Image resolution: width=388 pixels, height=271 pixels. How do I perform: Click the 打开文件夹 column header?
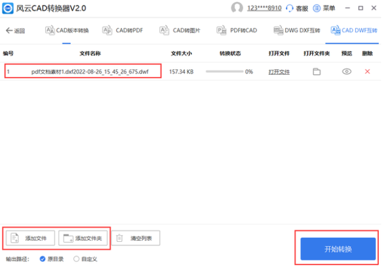point(316,53)
